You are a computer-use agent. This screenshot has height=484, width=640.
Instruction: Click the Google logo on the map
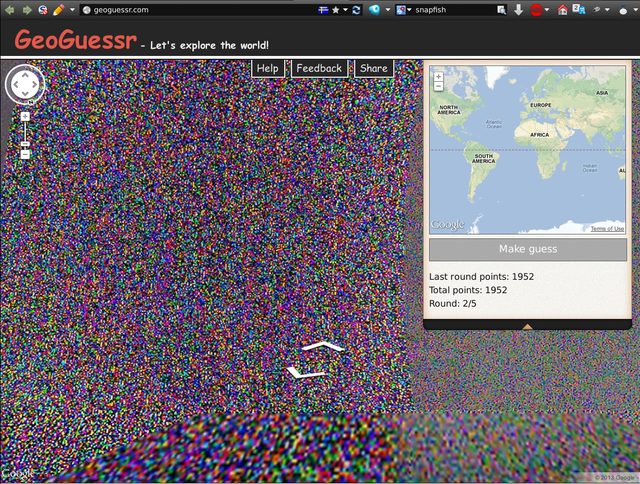pyautogui.click(x=448, y=225)
